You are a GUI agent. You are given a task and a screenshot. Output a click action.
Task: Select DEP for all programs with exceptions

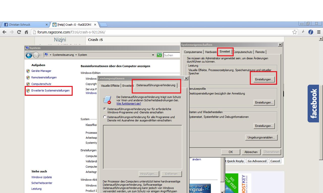[105, 117]
